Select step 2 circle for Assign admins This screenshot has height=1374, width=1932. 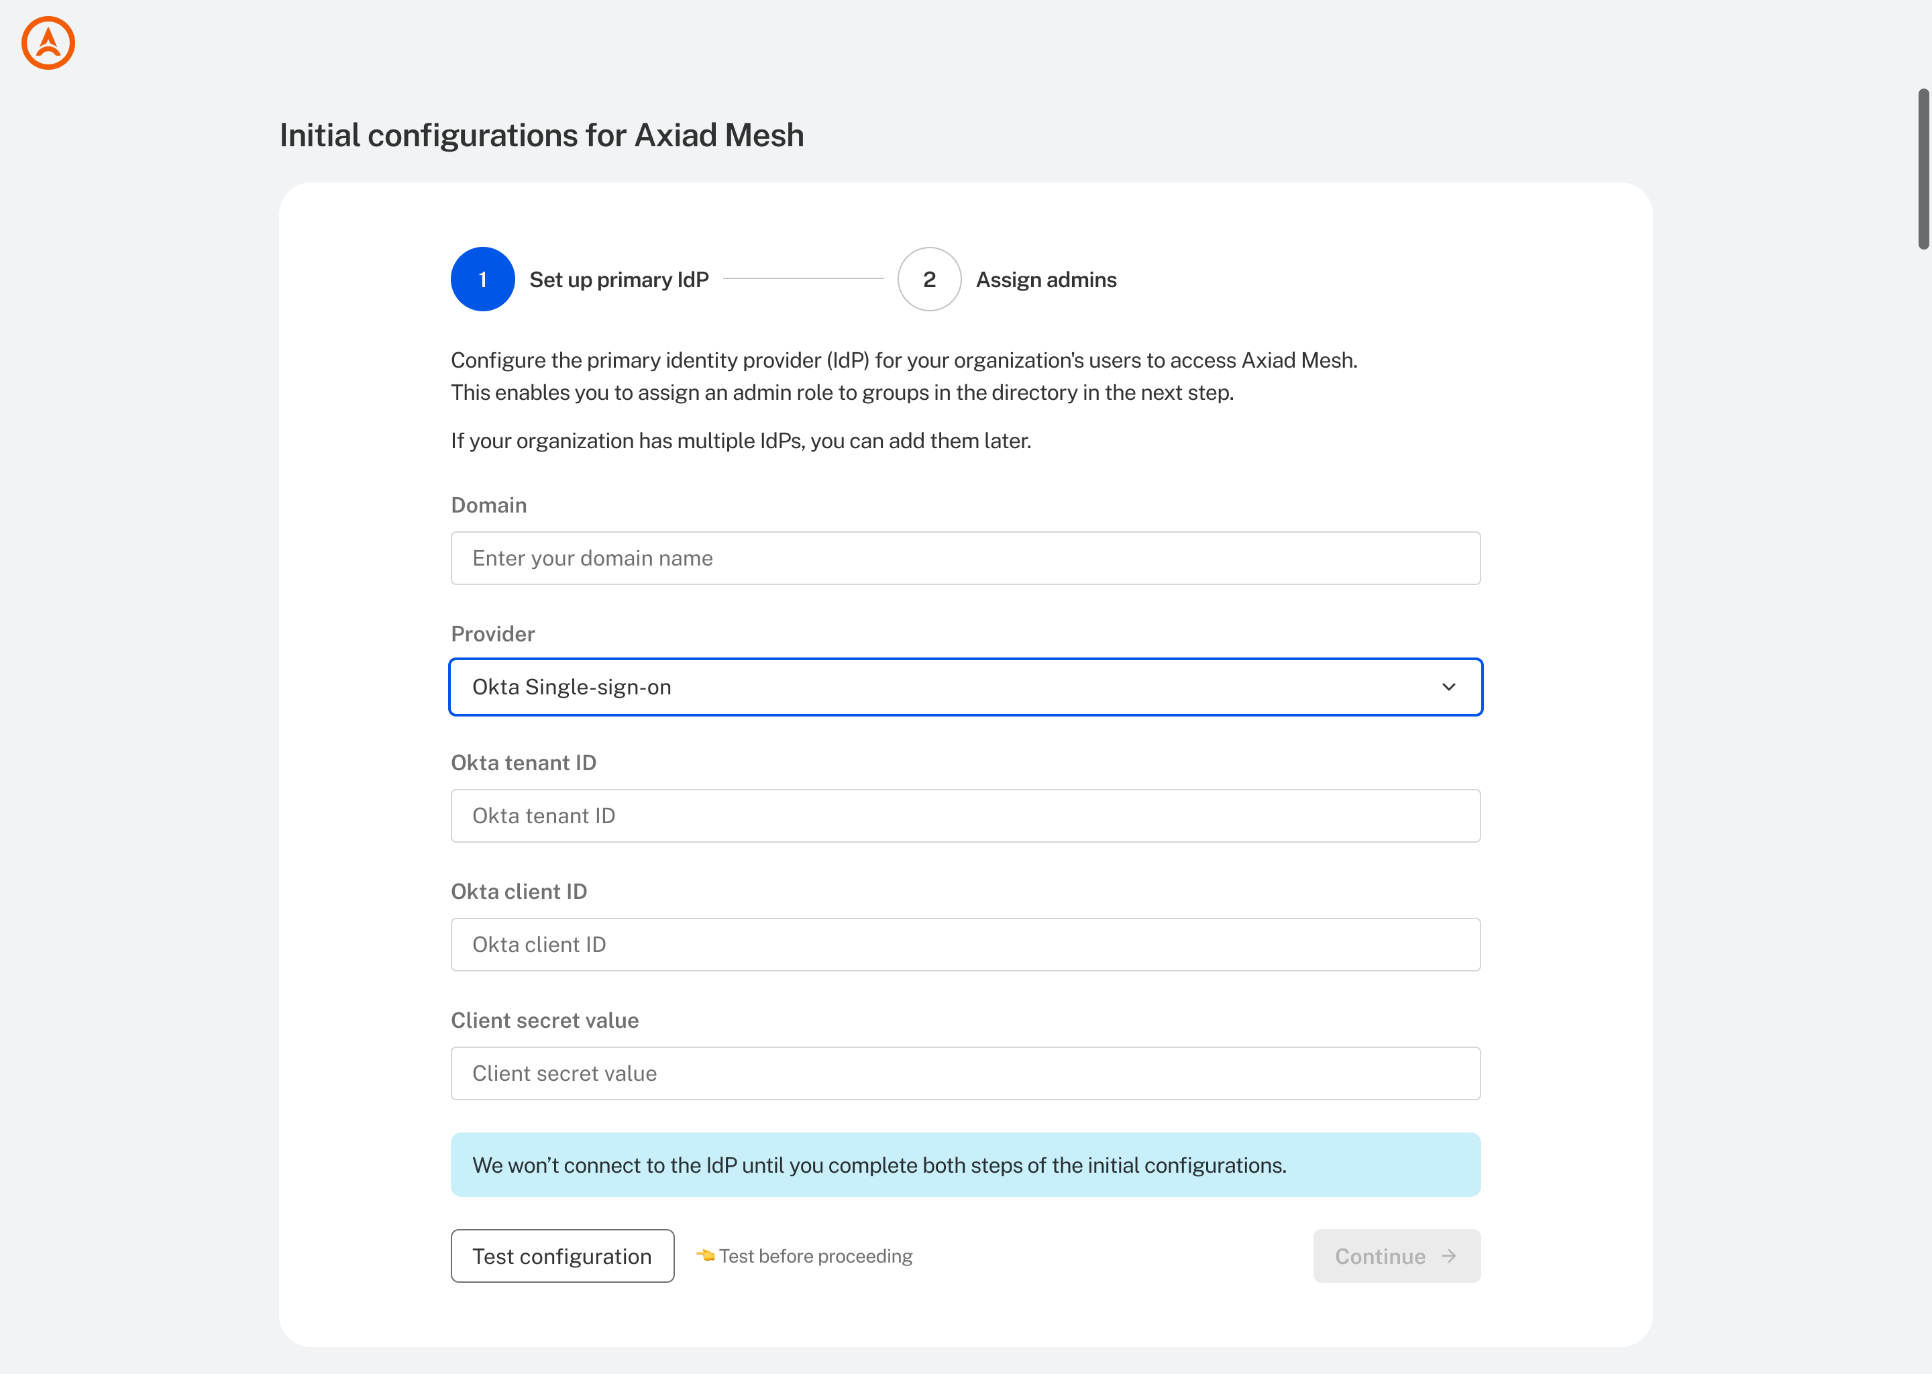click(x=929, y=279)
